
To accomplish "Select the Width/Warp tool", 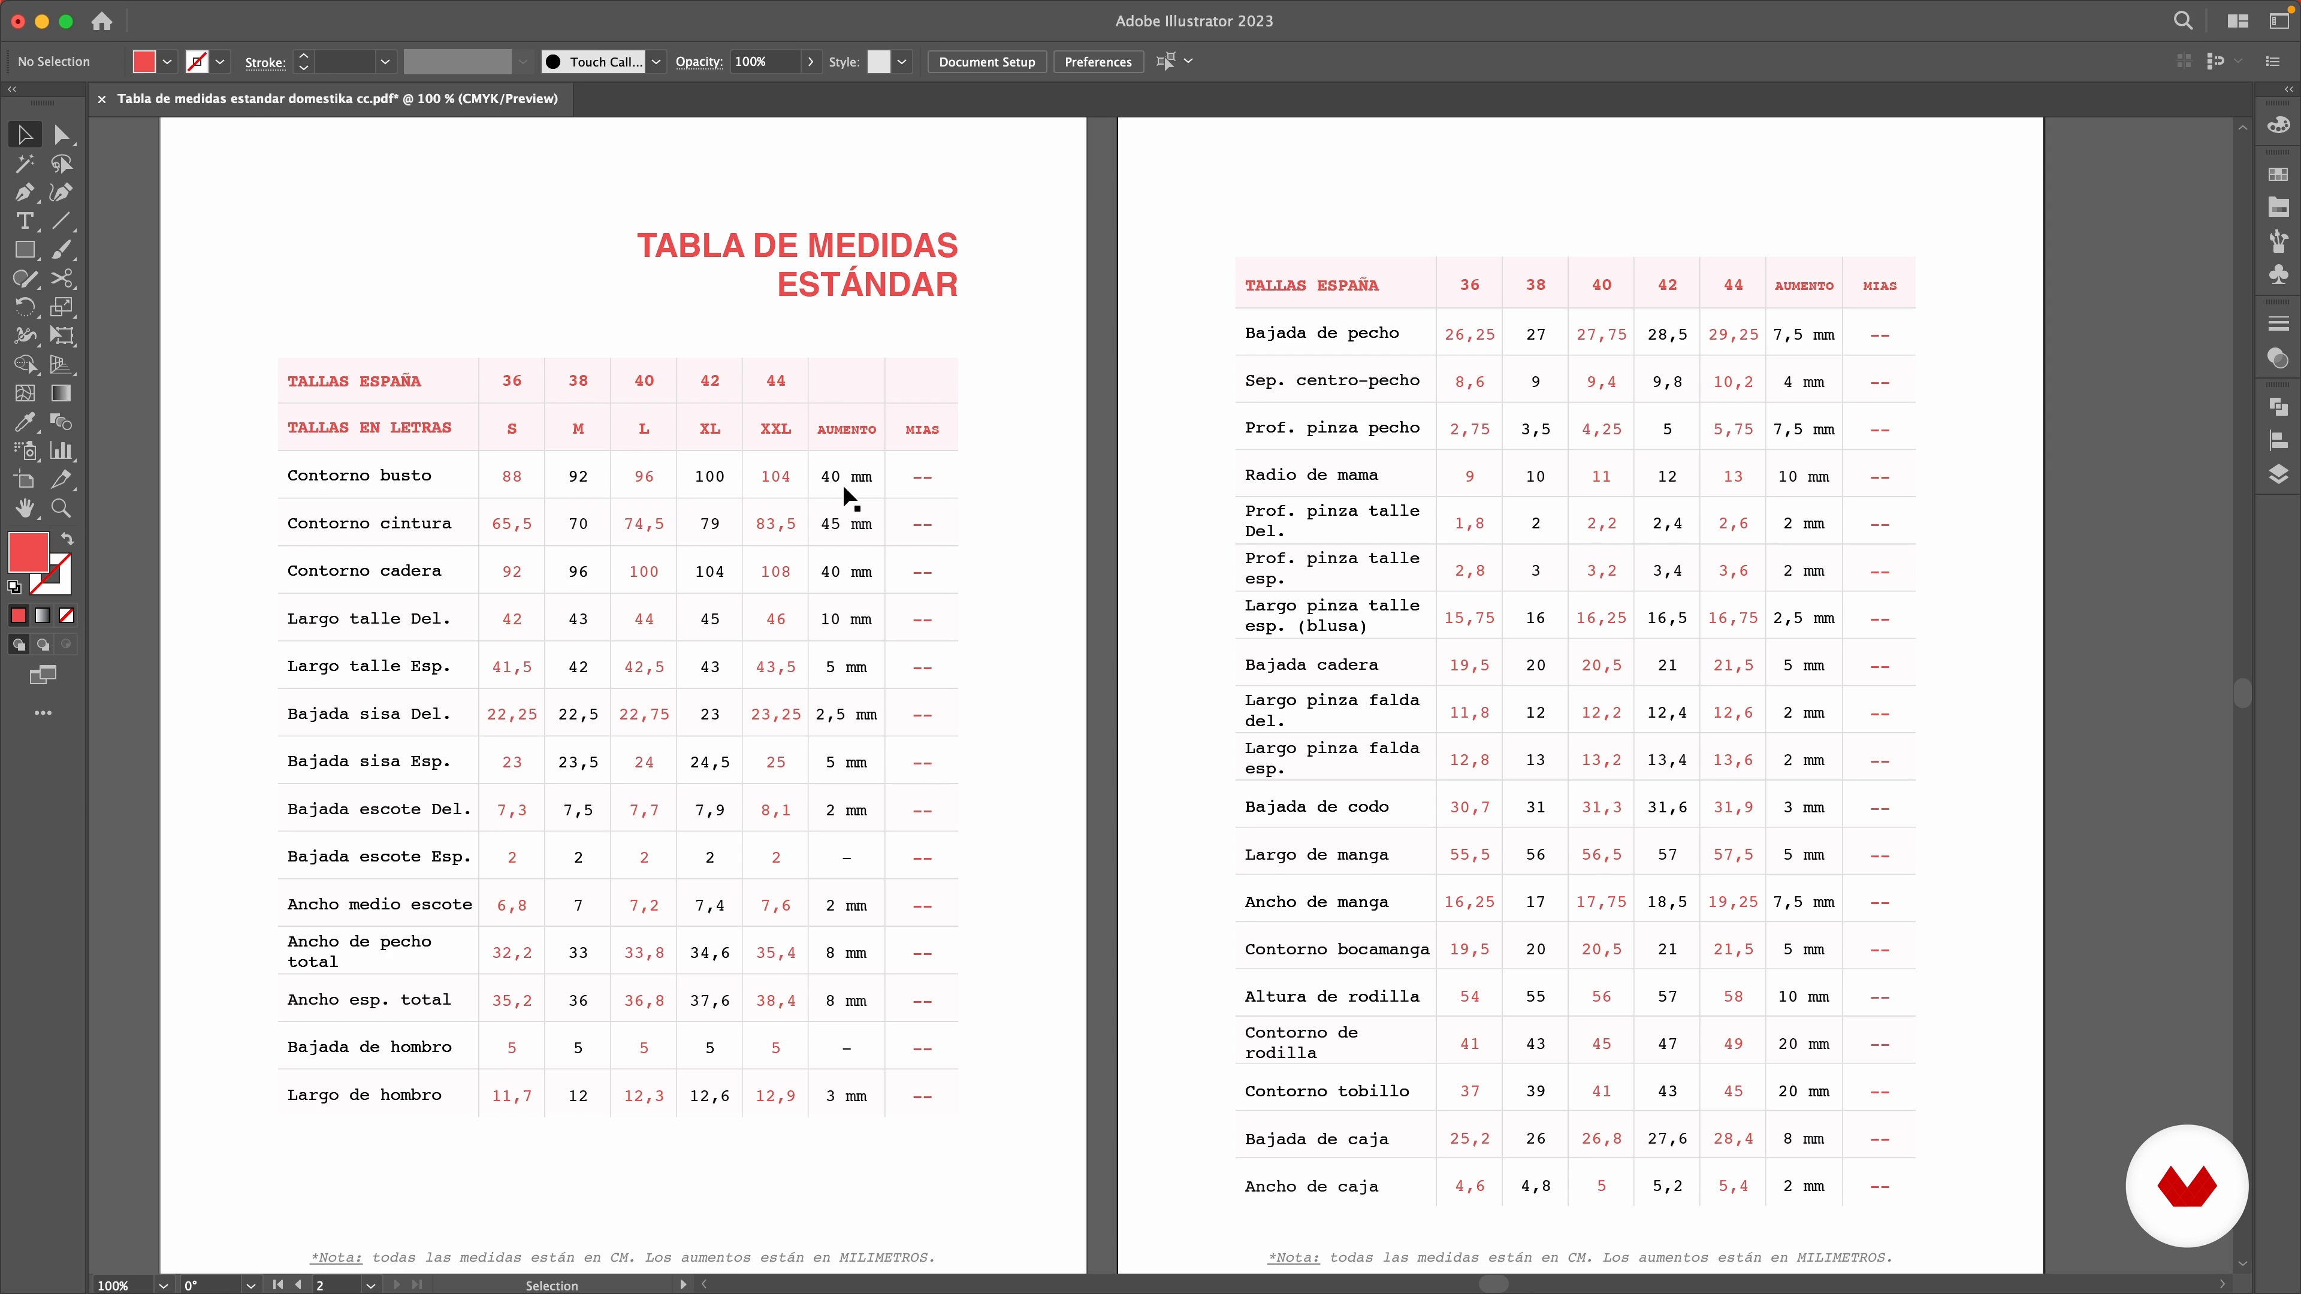I will tap(25, 335).
